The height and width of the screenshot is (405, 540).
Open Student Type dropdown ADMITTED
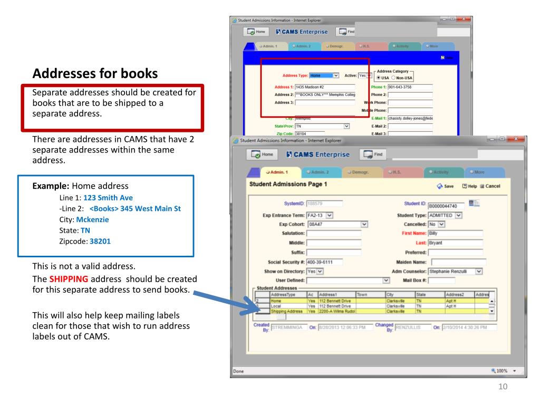point(458,215)
